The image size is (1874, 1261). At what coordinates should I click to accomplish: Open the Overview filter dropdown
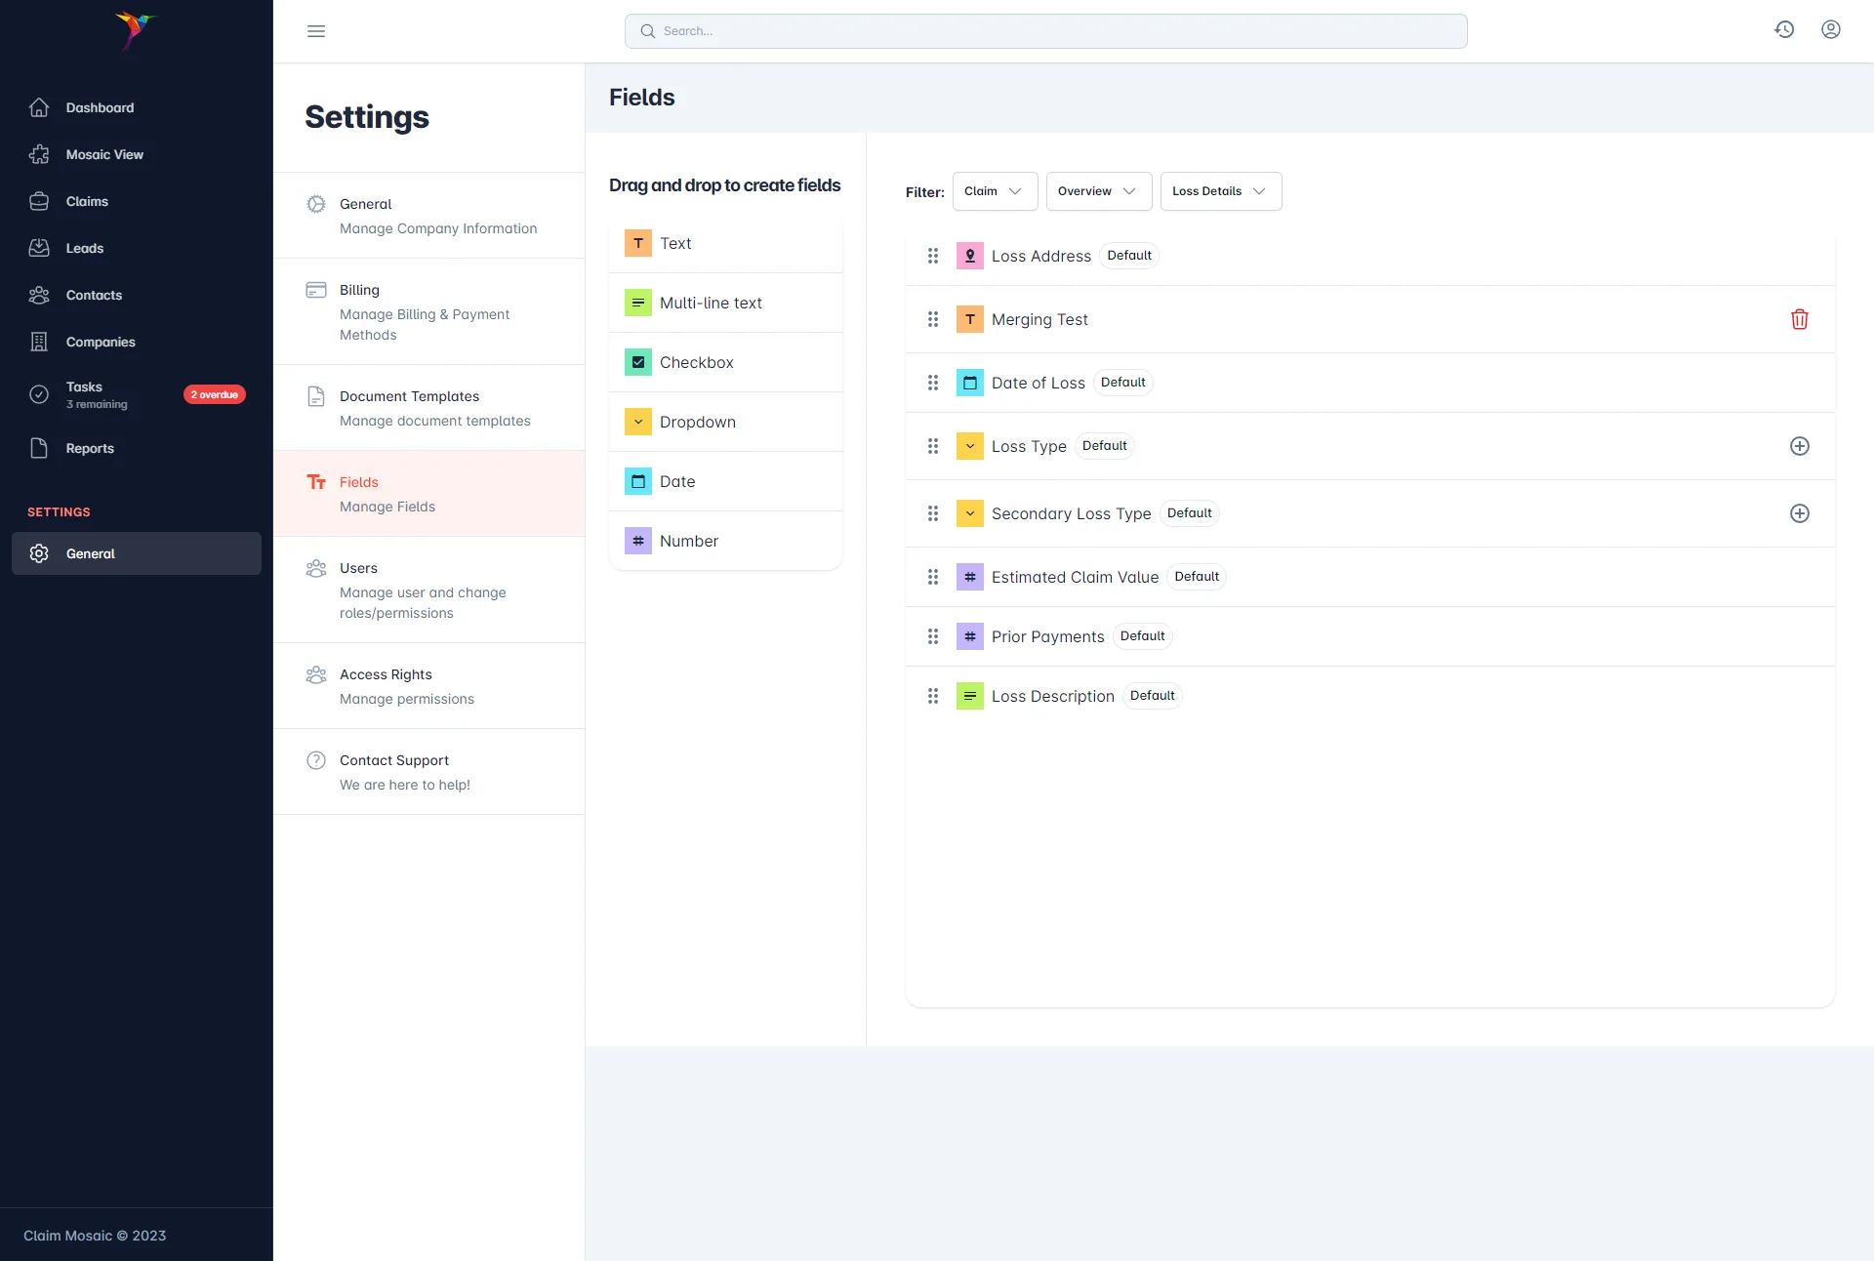point(1098,191)
